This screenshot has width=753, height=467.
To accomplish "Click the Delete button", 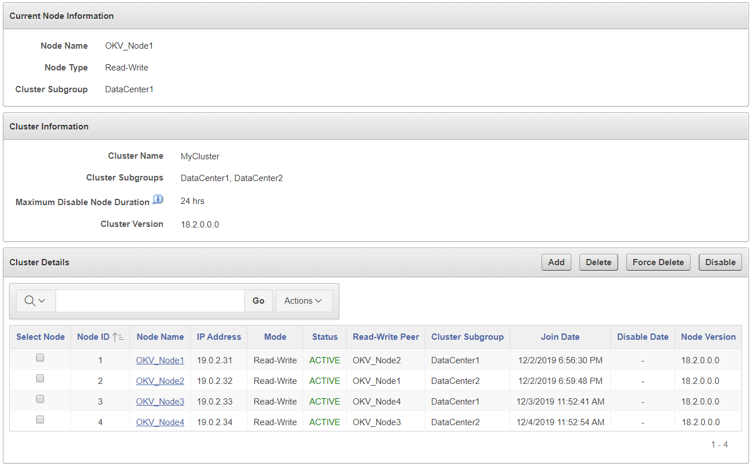I will click(x=598, y=262).
